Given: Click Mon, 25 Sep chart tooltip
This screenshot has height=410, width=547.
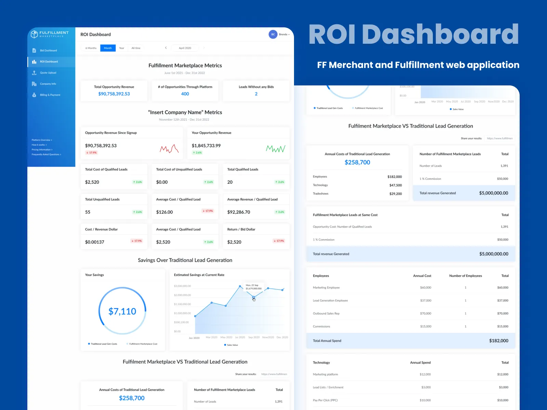Looking at the screenshot, I should (254, 287).
